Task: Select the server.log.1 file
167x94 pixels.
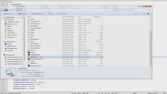Action: (34, 44)
